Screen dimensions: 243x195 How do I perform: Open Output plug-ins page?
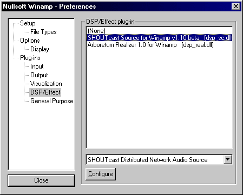pyautogui.click(x=39, y=75)
